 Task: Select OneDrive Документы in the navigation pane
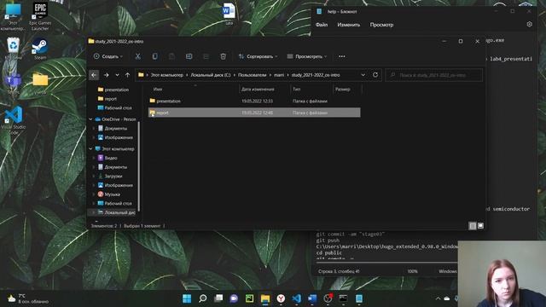coord(116,129)
